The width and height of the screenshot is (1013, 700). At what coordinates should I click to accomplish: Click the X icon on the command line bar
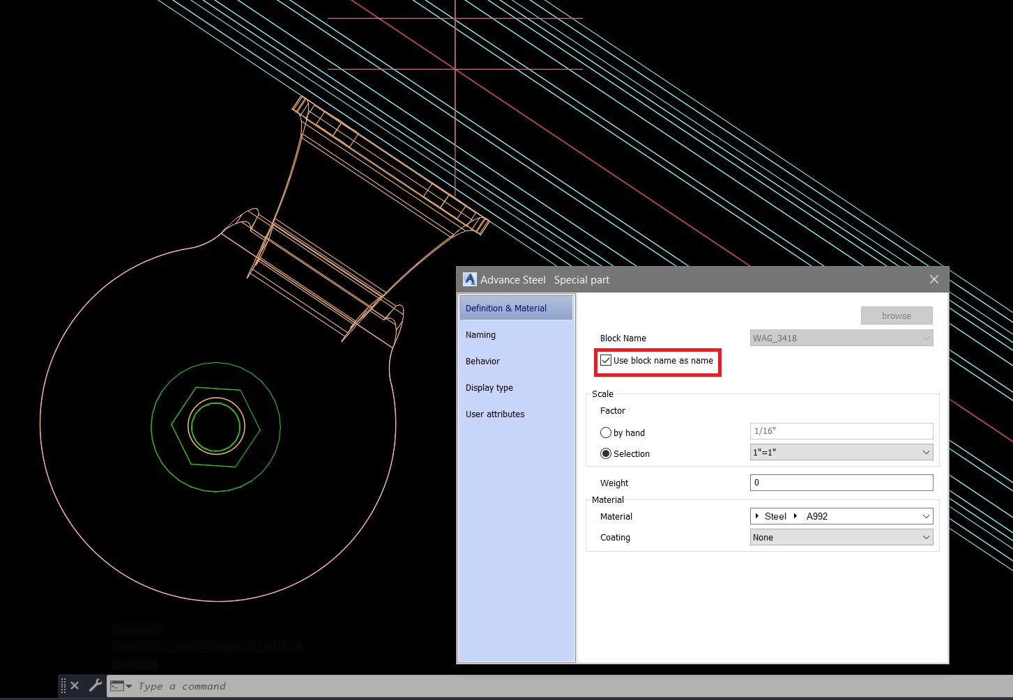(x=75, y=685)
